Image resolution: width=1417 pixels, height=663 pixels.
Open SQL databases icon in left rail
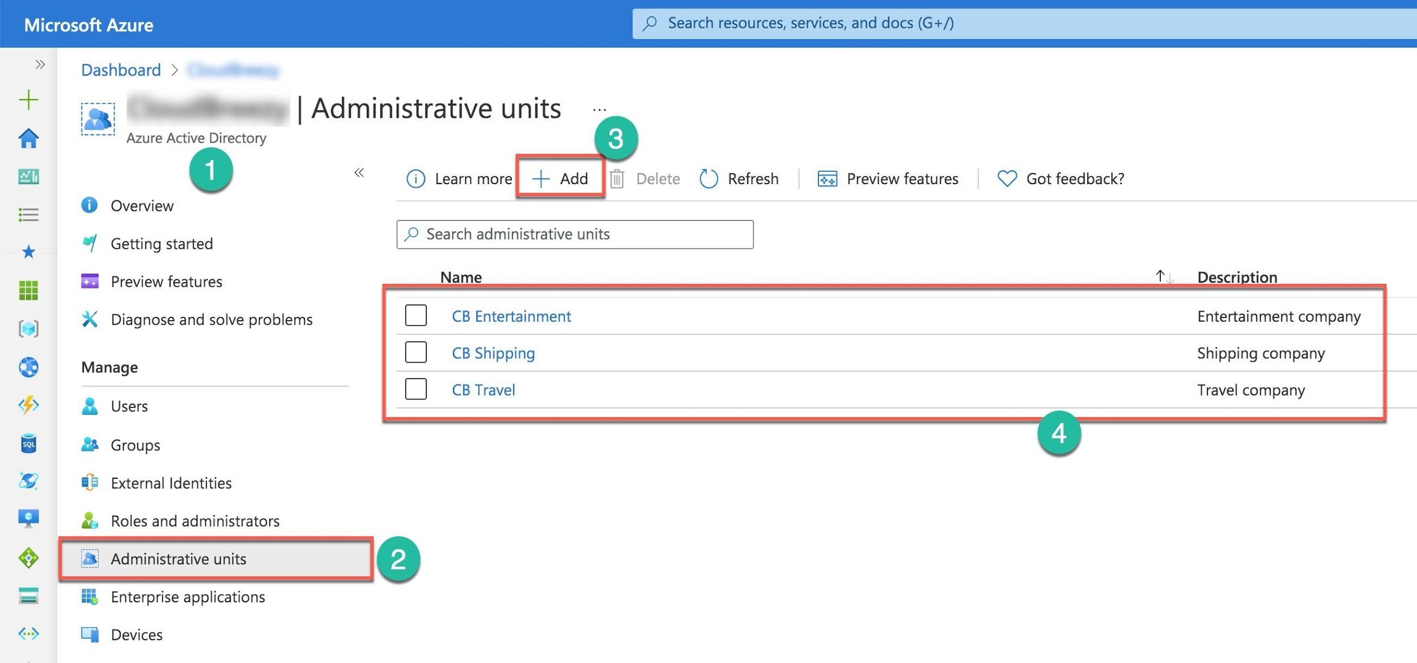pyautogui.click(x=28, y=444)
